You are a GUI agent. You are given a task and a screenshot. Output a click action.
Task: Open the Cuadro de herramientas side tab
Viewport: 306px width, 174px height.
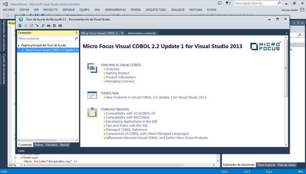click(x=4, y=69)
